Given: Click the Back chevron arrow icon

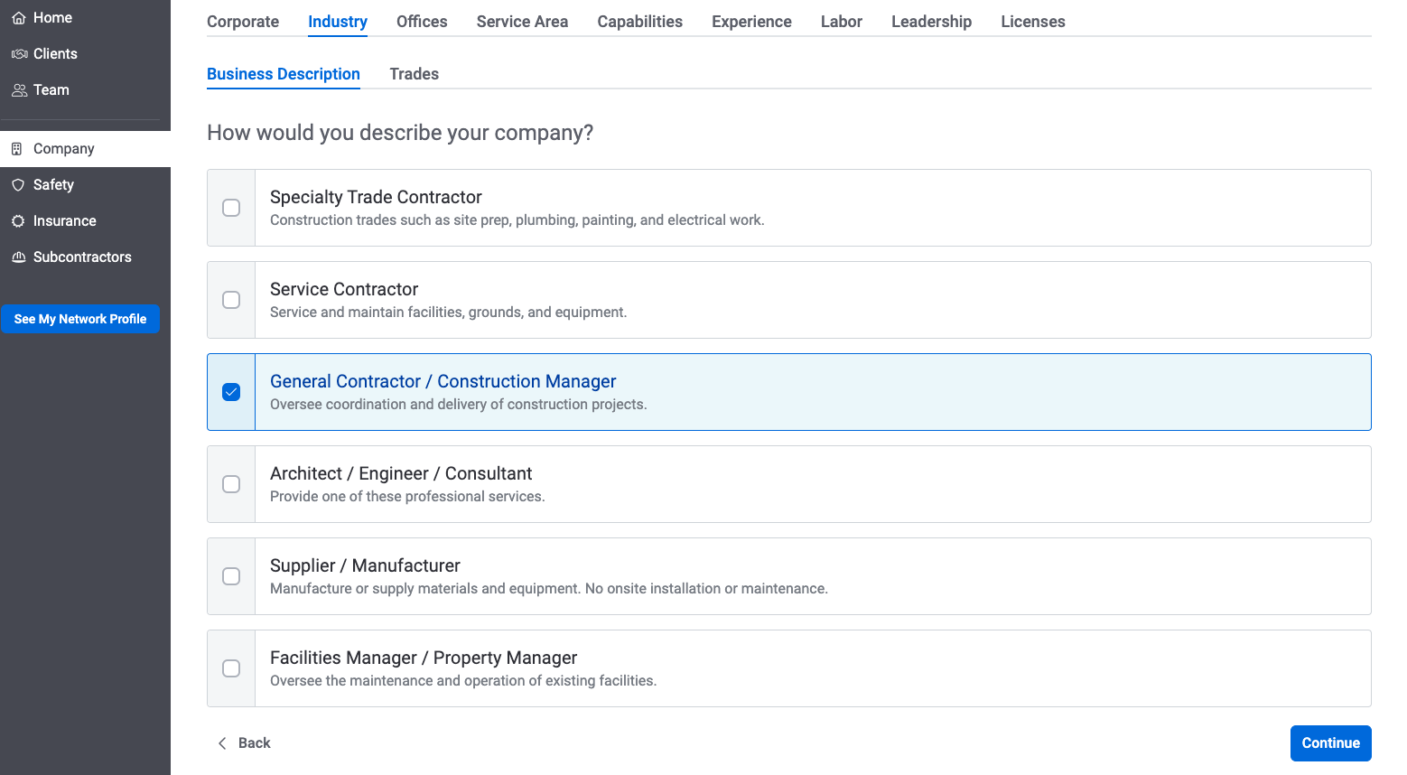Looking at the screenshot, I should (222, 743).
